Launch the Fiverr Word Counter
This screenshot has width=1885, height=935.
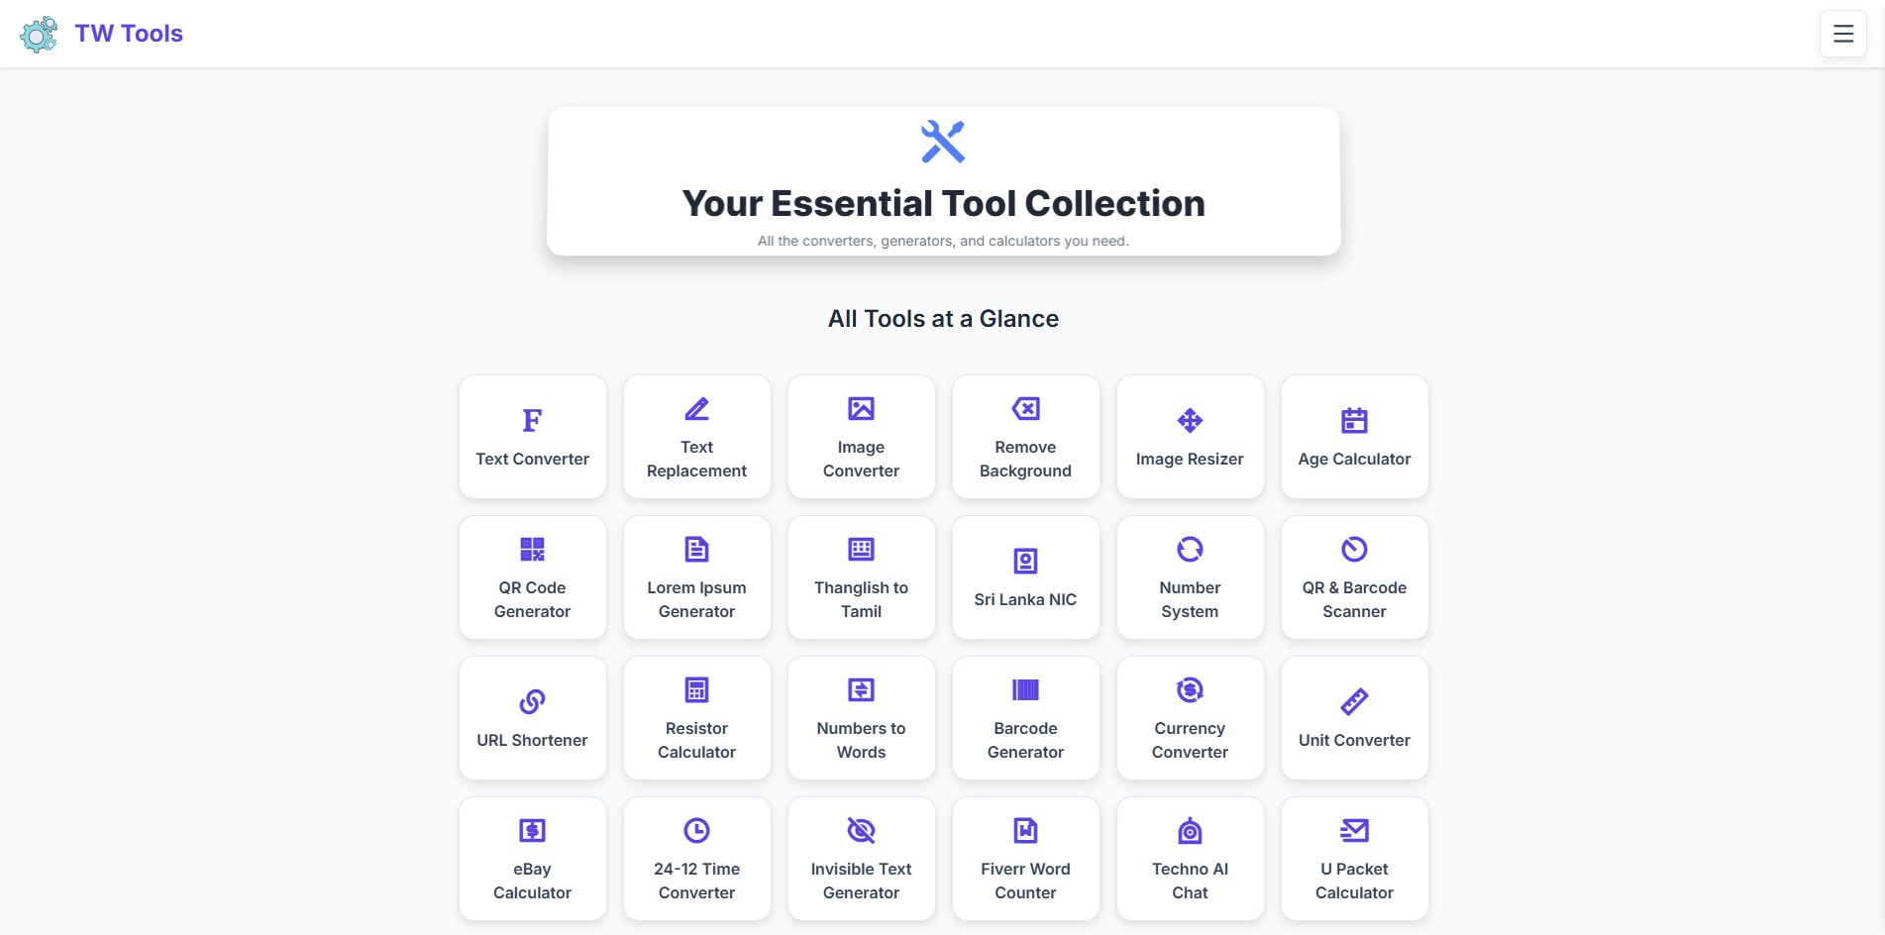tap(1025, 859)
